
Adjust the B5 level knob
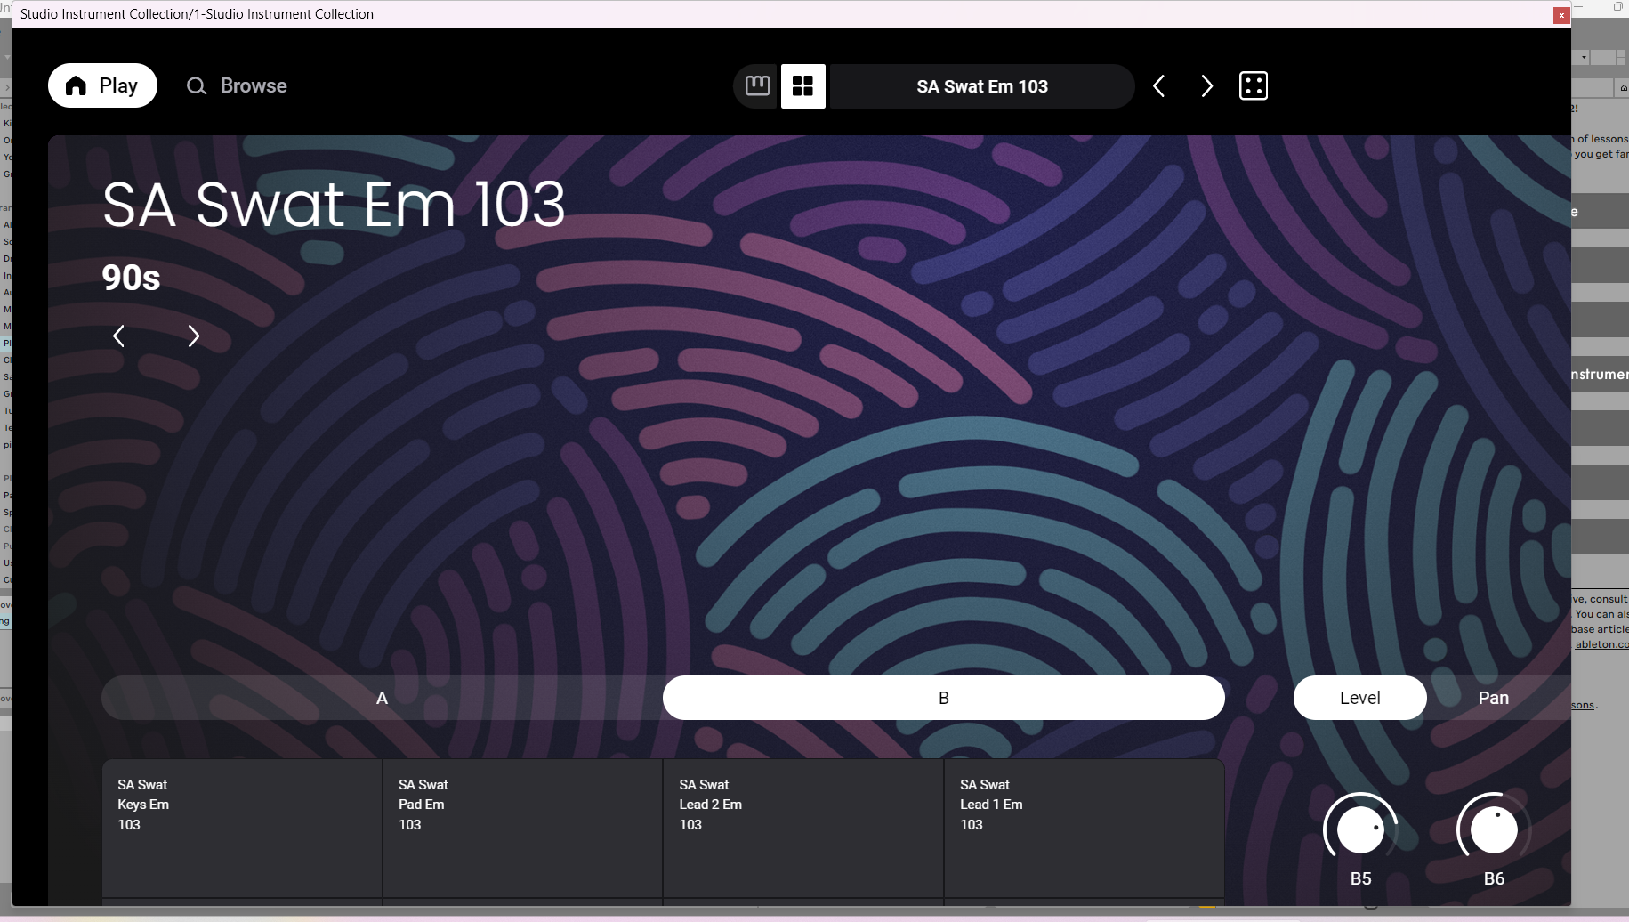pos(1360,829)
